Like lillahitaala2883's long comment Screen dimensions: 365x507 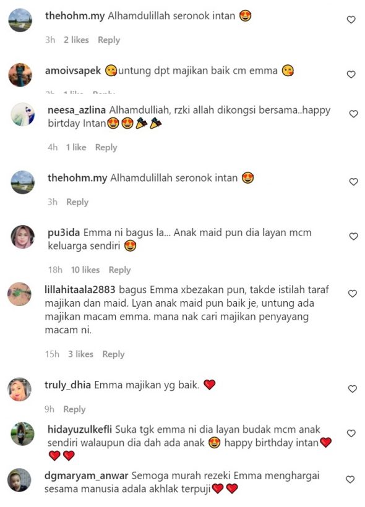coord(353,294)
